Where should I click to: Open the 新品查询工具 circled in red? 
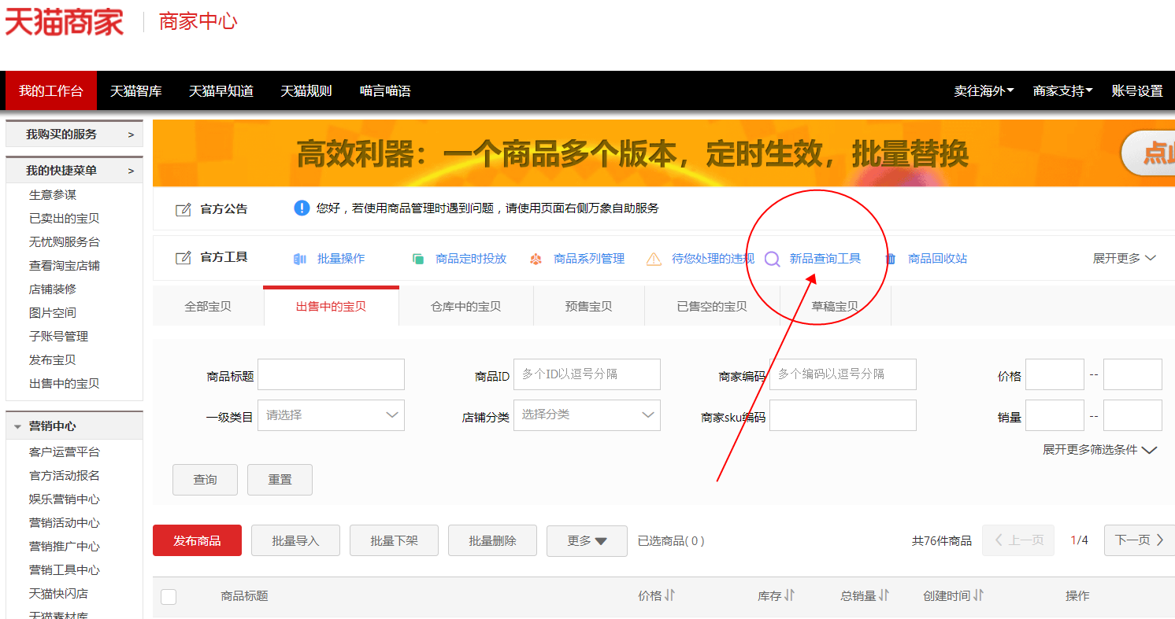[x=825, y=257]
